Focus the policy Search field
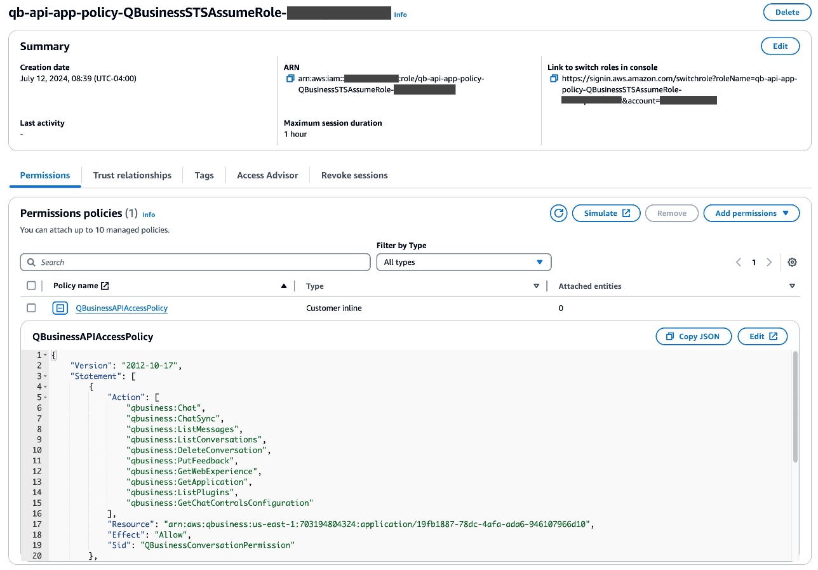The image size is (818, 570). tap(195, 262)
